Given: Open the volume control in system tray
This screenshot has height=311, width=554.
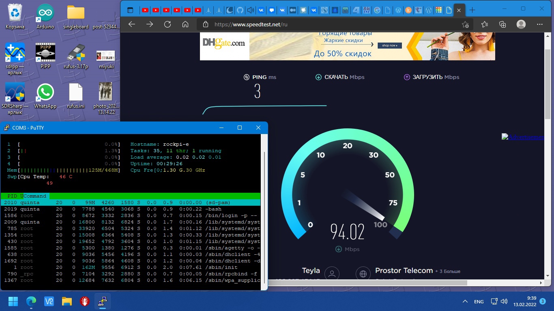Looking at the screenshot, I should point(504,302).
